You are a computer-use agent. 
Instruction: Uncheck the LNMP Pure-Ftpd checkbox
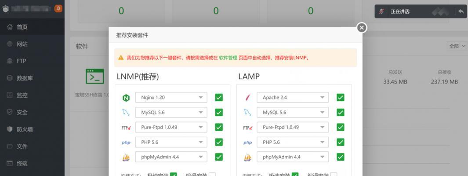point(219,127)
